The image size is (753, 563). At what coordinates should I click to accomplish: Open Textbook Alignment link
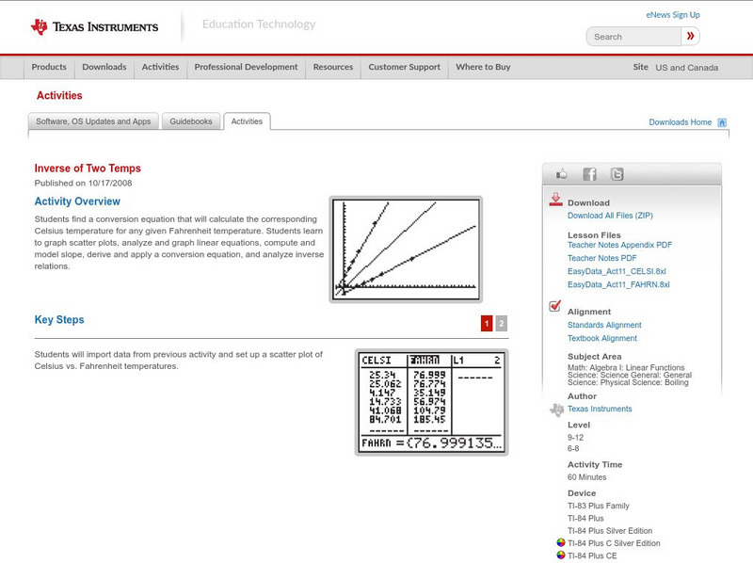point(602,339)
